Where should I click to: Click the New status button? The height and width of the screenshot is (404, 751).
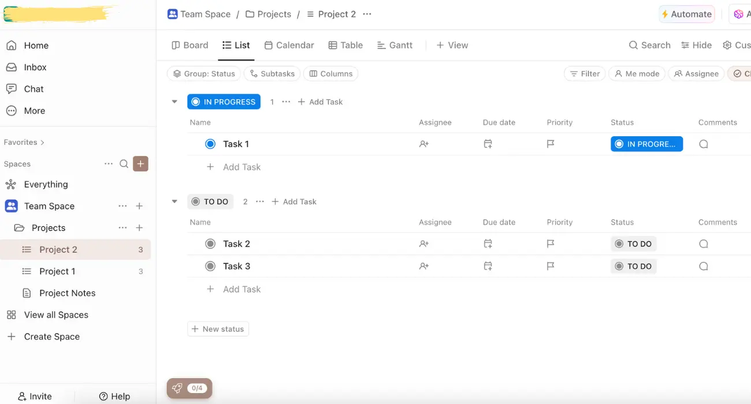click(218, 329)
